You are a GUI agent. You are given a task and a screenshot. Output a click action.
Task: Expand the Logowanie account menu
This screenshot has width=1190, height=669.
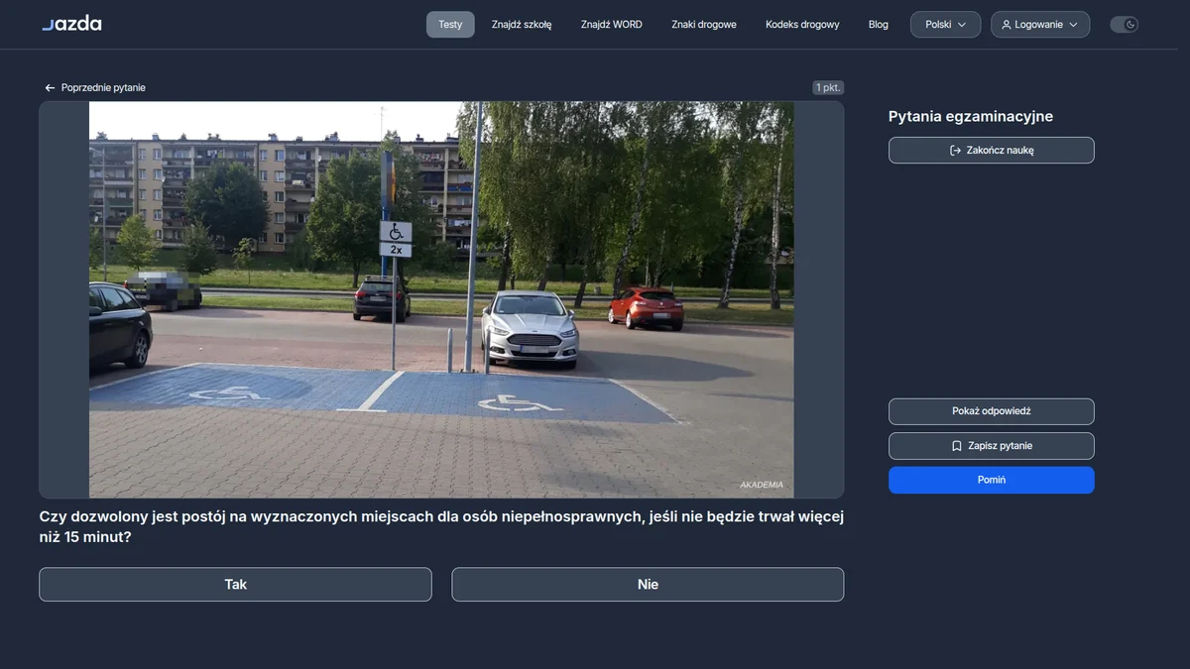[1039, 25]
